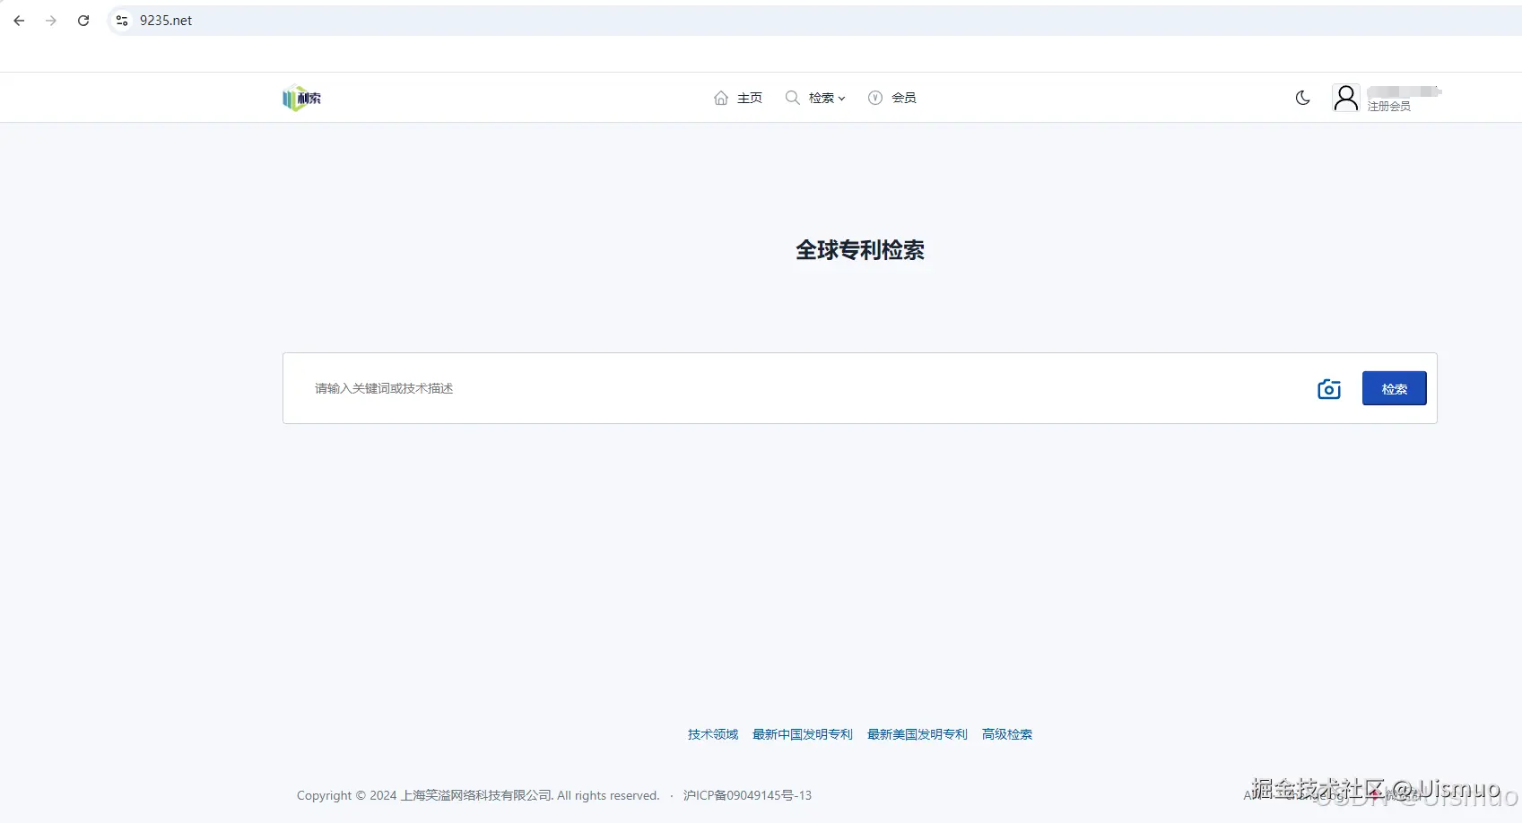The height and width of the screenshot is (823, 1522).
Task: Click the 利索 site logo
Action: point(301,98)
